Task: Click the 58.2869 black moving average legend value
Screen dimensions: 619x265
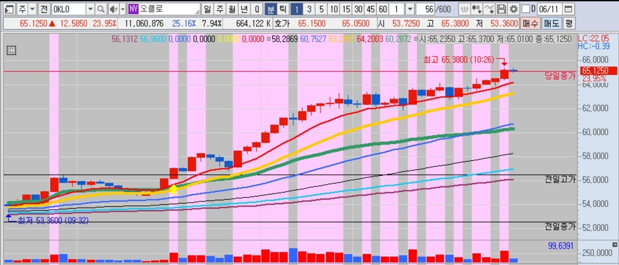Action: (285, 39)
